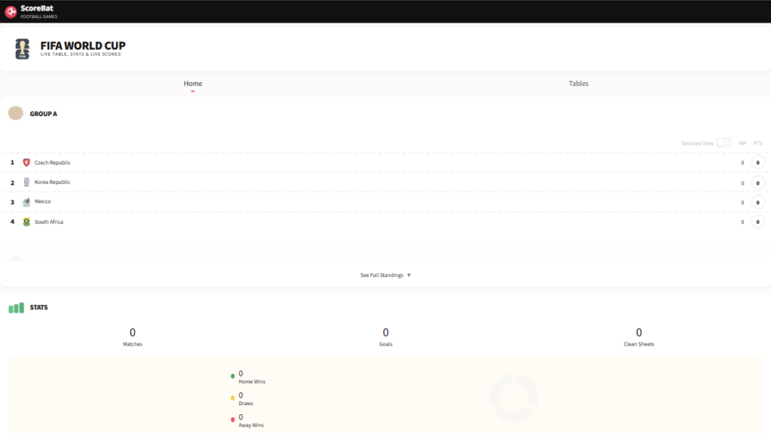Screen dimensions: 771x433
Task: Click the Detailed View label
Action: [x=697, y=143]
